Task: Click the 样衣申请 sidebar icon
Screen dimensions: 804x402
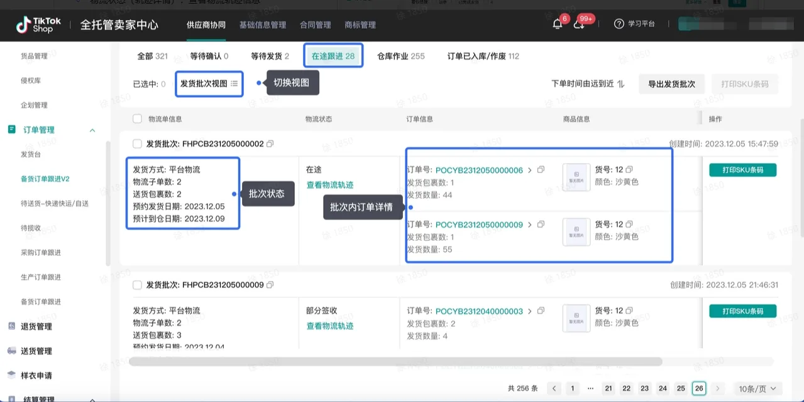Action: pos(12,375)
